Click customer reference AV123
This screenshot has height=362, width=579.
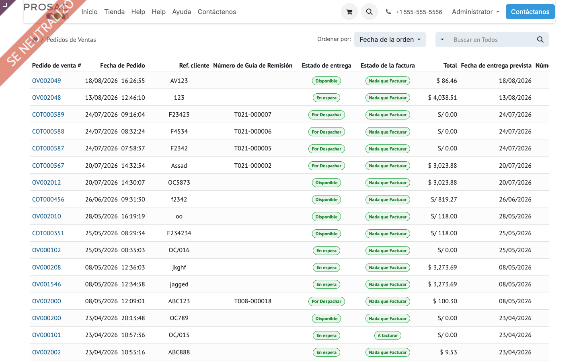pos(179,80)
